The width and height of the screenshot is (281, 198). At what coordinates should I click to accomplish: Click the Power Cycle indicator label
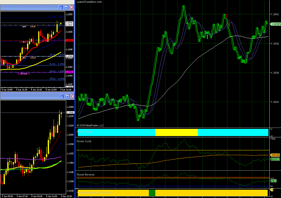84,141
